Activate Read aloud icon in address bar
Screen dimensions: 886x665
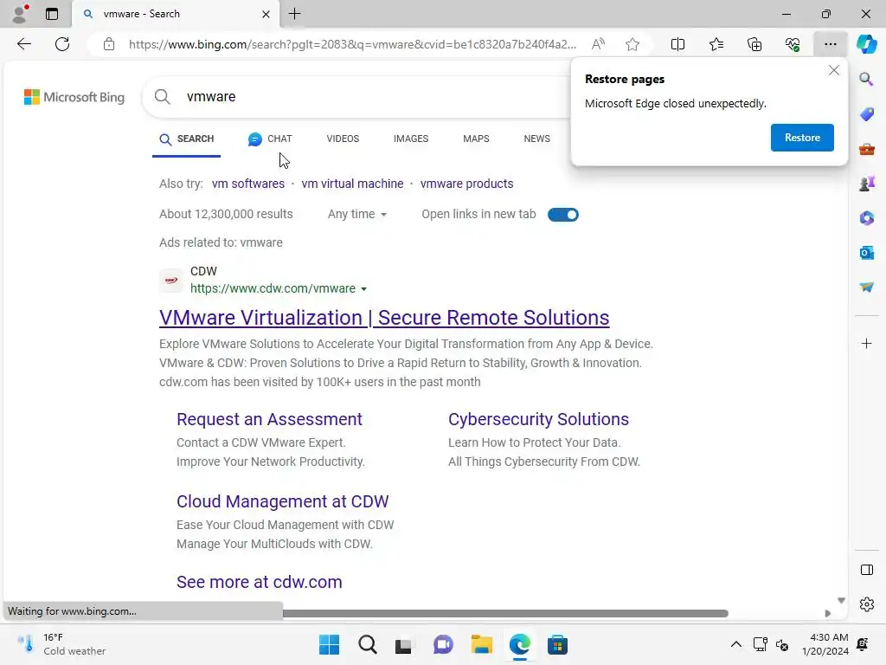[x=598, y=44]
